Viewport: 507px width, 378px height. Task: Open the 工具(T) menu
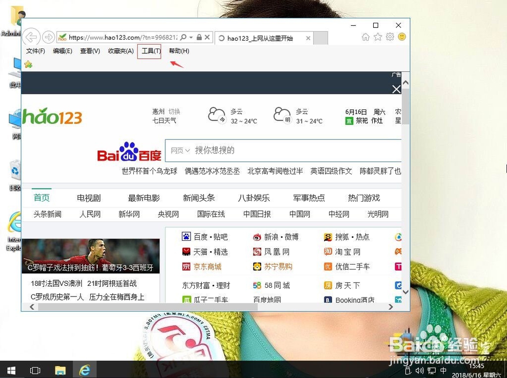(151, 51)
